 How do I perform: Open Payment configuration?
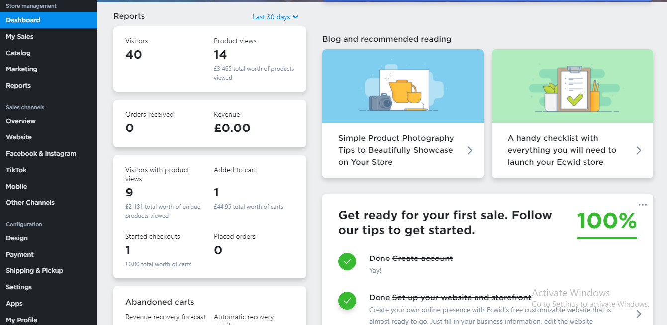click(x=20, y=254)
